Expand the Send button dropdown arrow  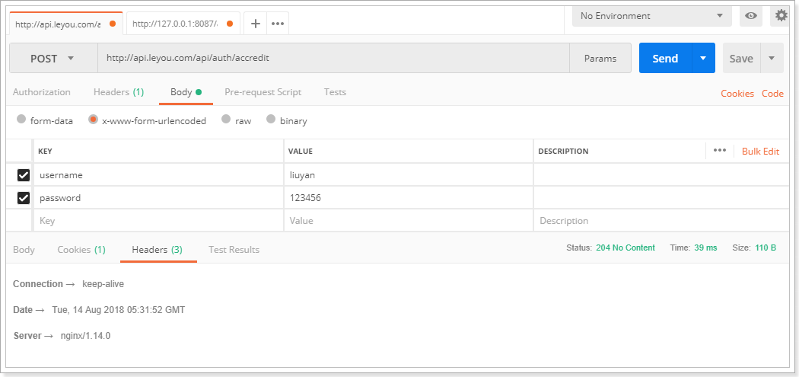pyautogui.click(x=703, y=58)
